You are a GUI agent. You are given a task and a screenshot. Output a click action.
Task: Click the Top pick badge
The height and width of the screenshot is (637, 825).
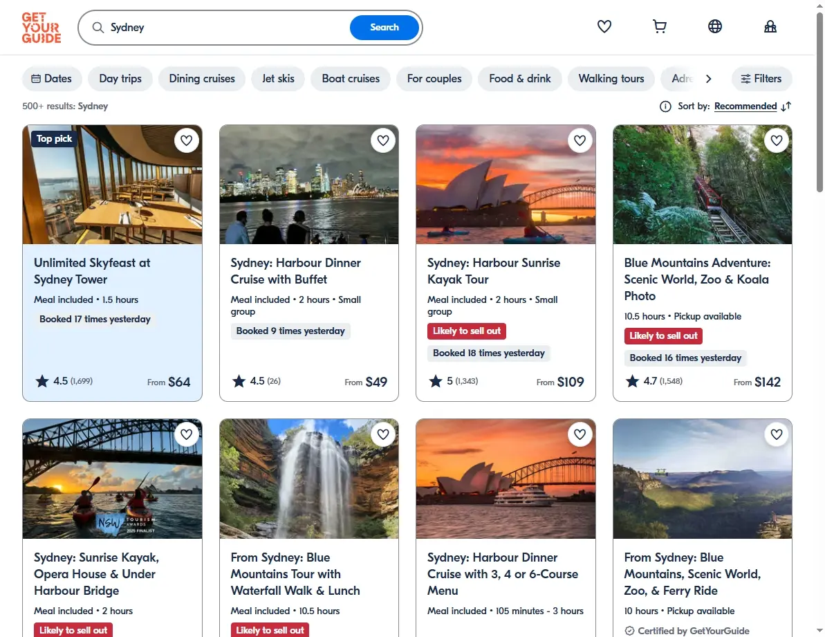click(54, 139)
